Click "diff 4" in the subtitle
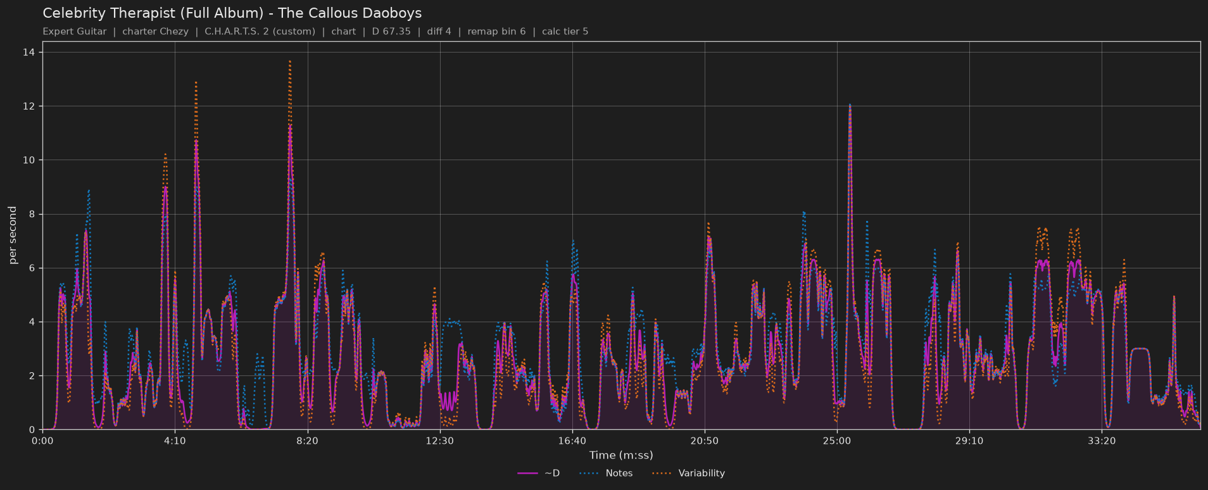 [439, 32]
